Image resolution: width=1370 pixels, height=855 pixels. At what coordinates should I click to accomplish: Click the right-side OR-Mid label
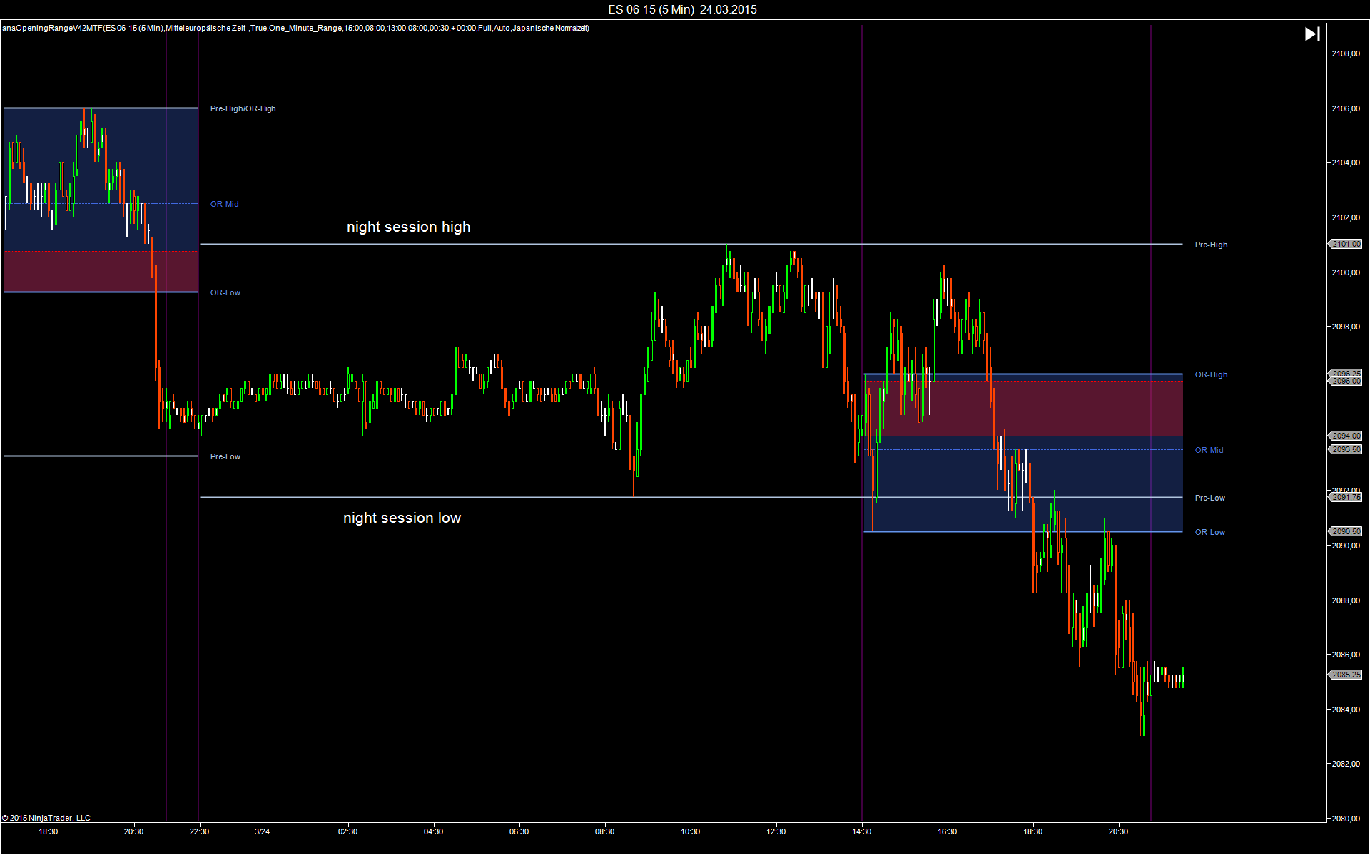tap(1209, 450)
